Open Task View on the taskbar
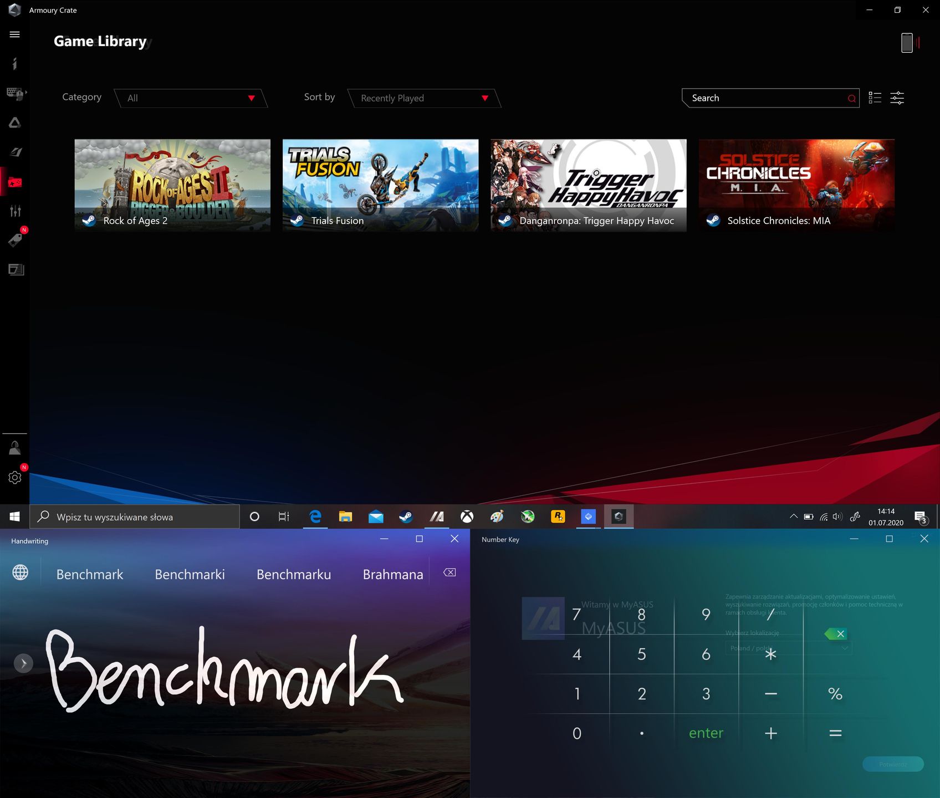This screenshot has width=940, height=798. (284, 516)
